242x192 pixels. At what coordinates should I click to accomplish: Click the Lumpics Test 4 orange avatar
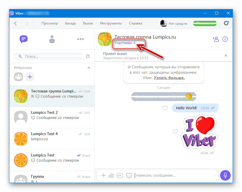(21, 139)
